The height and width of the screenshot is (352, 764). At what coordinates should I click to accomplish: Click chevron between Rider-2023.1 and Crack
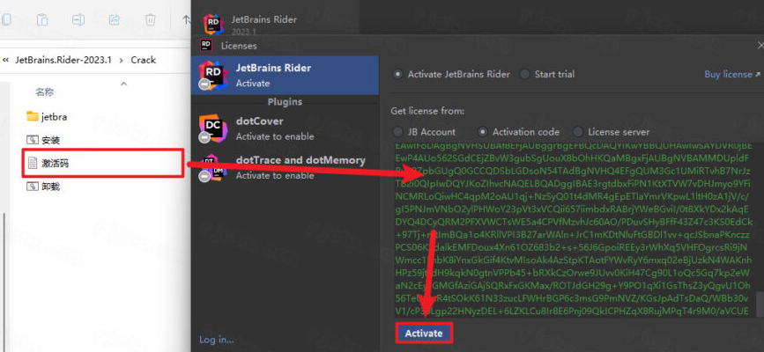[x=122, y=60]
